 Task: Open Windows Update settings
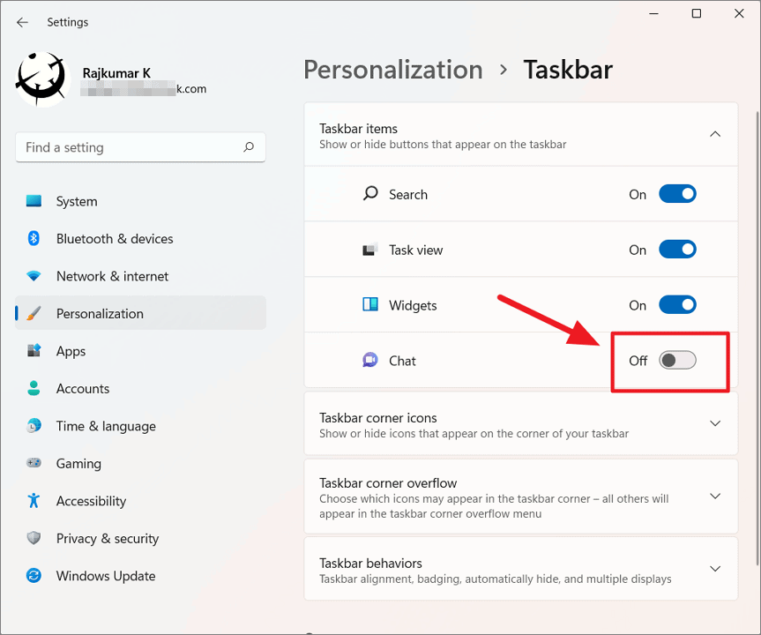coord(32,575)
